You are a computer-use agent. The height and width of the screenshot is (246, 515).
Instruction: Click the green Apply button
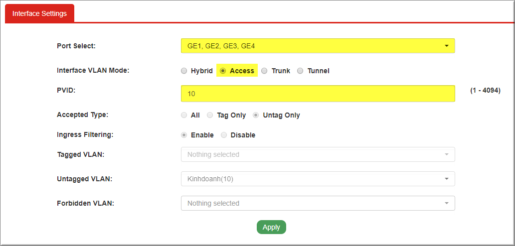pos(271,227)
